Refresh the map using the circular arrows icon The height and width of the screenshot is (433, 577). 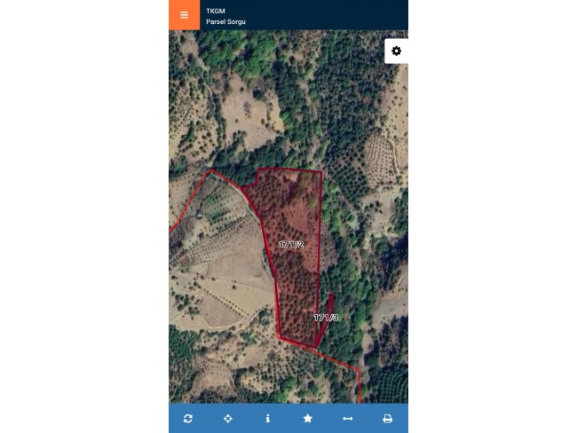click(x=188, y=419)
